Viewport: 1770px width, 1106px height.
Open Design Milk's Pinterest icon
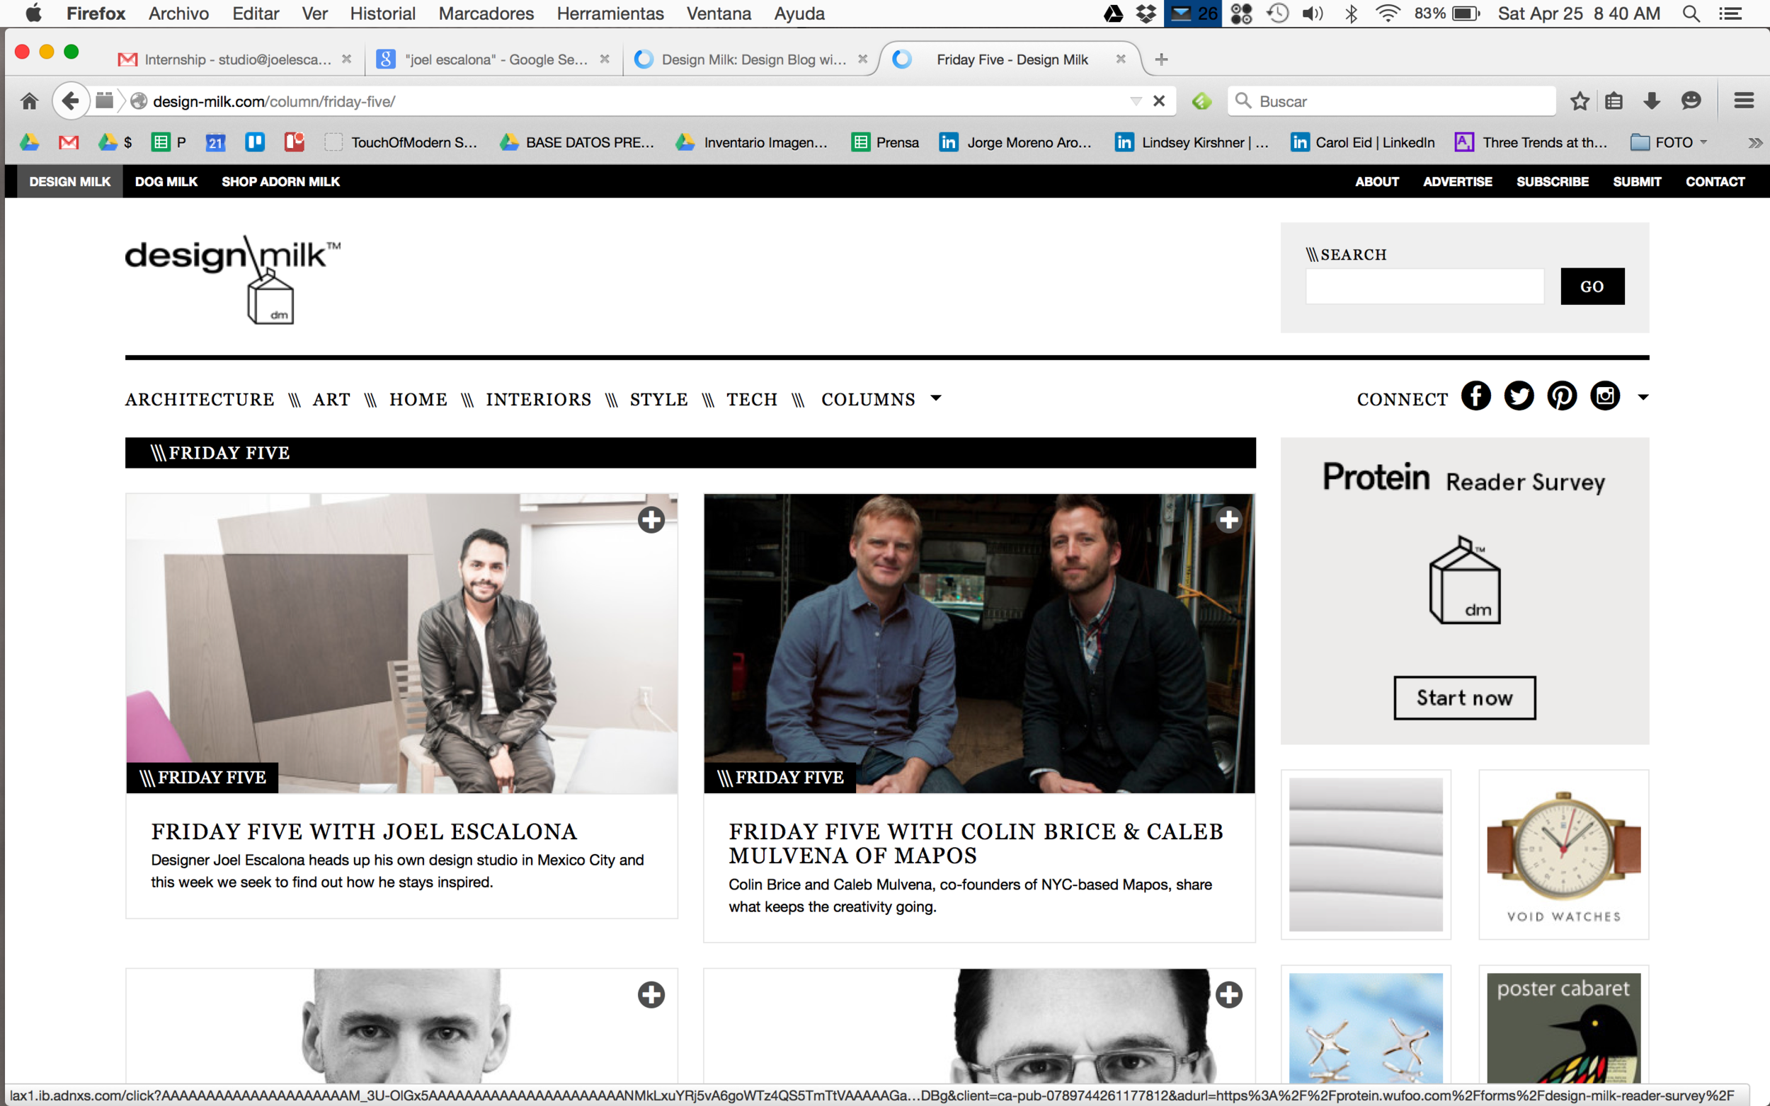click(1561, 396)
